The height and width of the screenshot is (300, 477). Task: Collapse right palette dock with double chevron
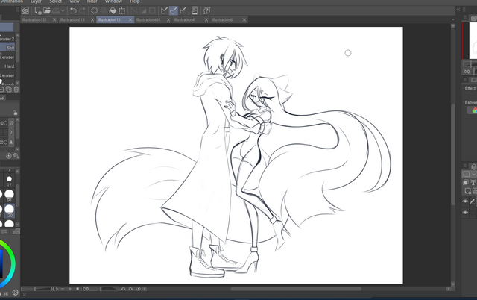(x=458, y=10)
